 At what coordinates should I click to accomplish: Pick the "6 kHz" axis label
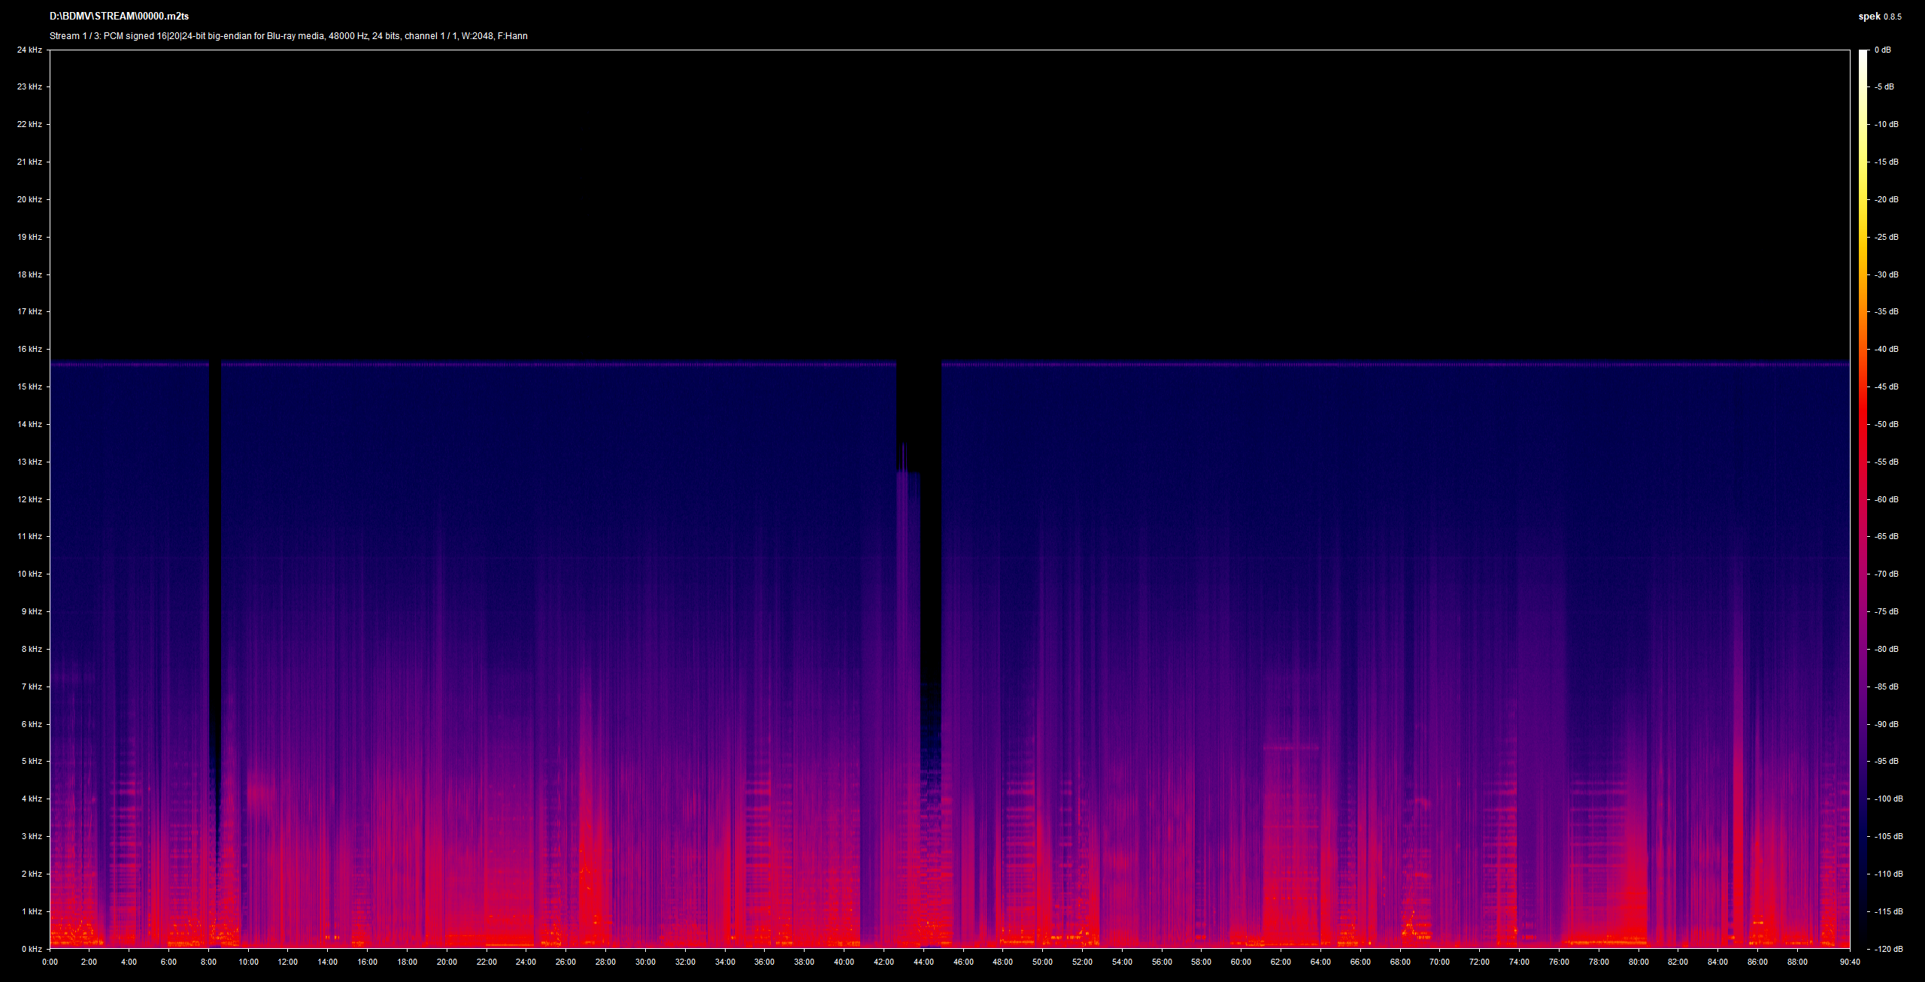[x=32, y=725]
